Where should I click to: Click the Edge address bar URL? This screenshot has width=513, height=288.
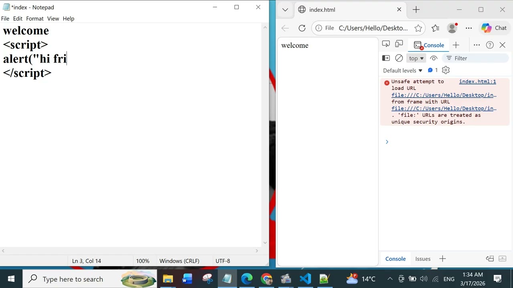pos(373,28)
